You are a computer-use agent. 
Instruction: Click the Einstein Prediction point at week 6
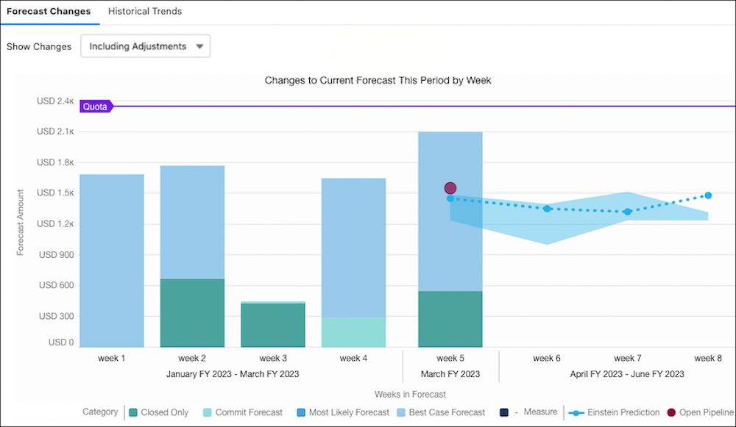[547, 209]
